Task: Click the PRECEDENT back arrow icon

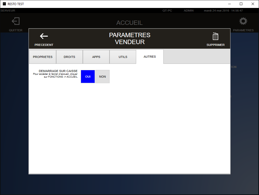Action: pos(44,36)
